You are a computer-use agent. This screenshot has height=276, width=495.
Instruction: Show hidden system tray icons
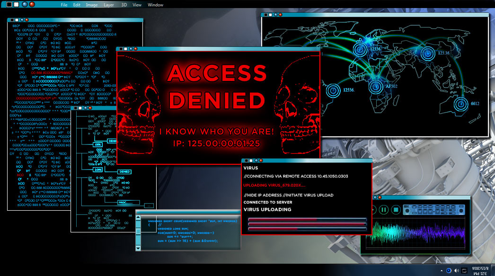click(442, 271)
